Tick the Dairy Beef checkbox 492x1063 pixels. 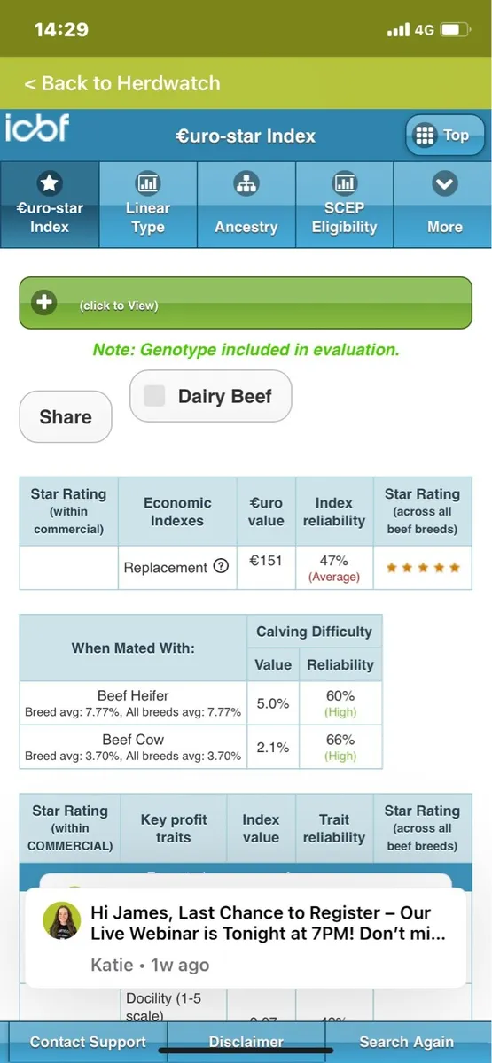[154, 396]
